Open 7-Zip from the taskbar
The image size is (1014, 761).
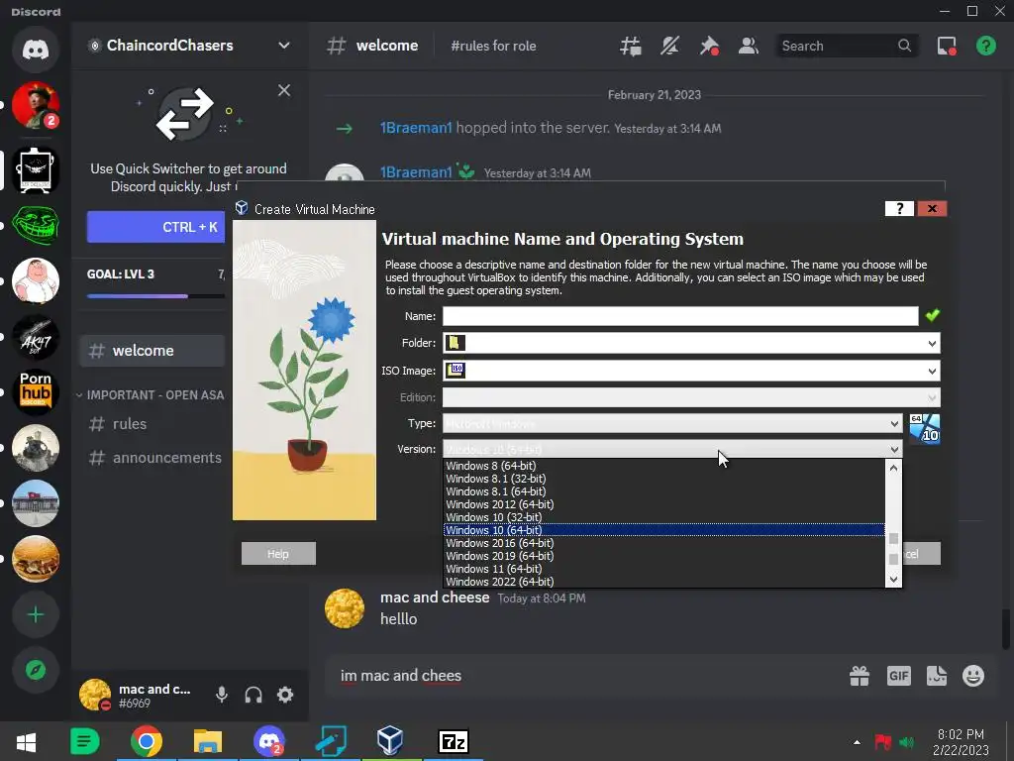click(x=453, y=741)
